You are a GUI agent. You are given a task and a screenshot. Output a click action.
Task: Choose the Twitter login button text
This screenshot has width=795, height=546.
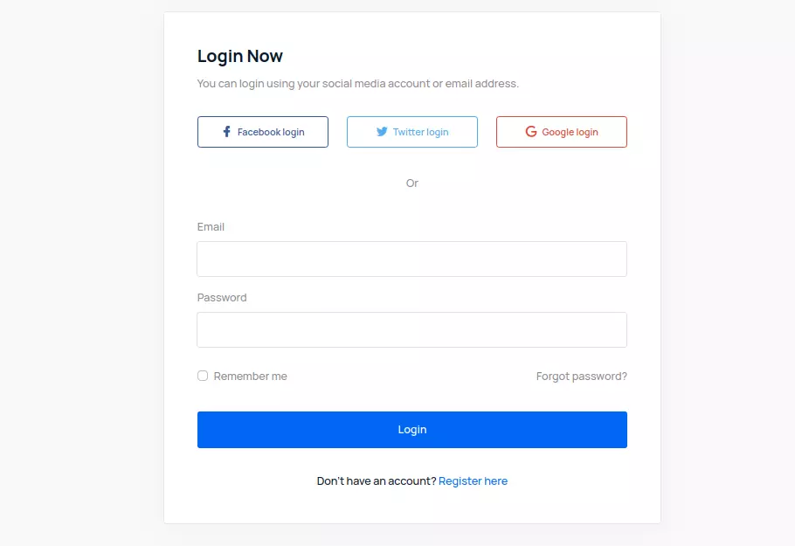point(420,133)
